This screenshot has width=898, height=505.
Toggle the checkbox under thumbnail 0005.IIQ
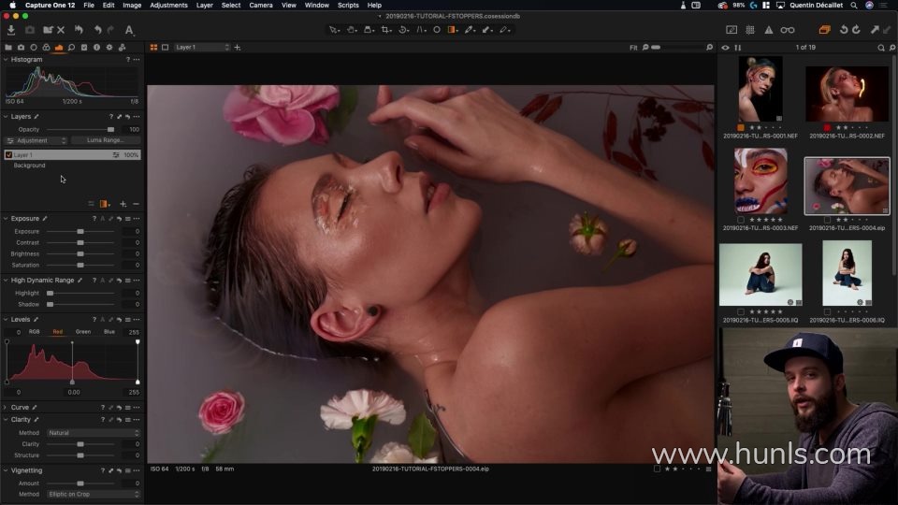(740, 312)
